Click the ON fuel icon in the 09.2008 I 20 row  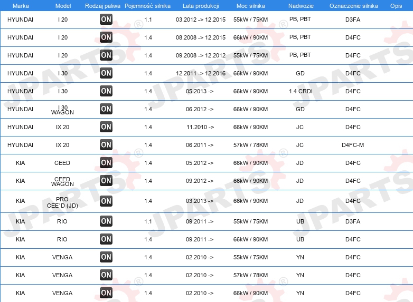106,55
